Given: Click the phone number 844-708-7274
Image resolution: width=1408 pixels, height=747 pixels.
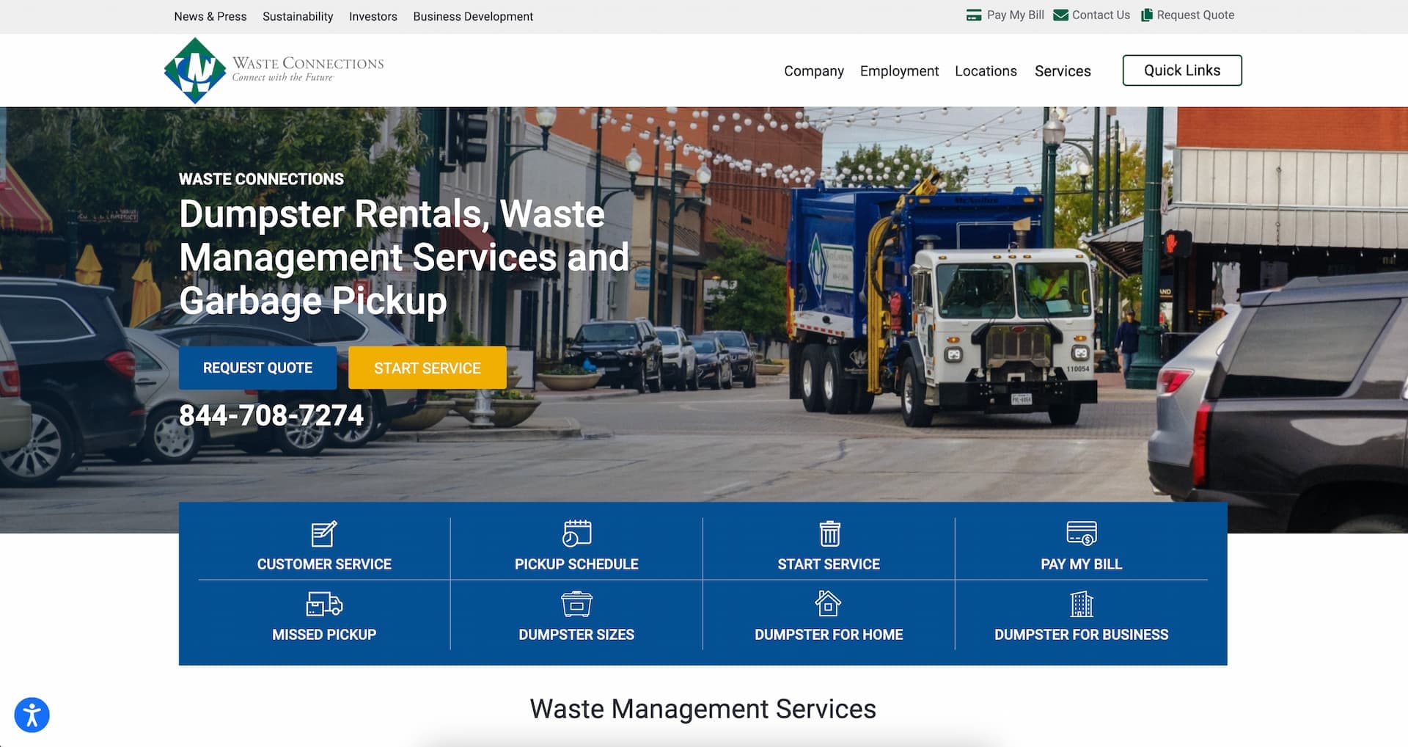Looking at the screenshot, I should (271, 415).
